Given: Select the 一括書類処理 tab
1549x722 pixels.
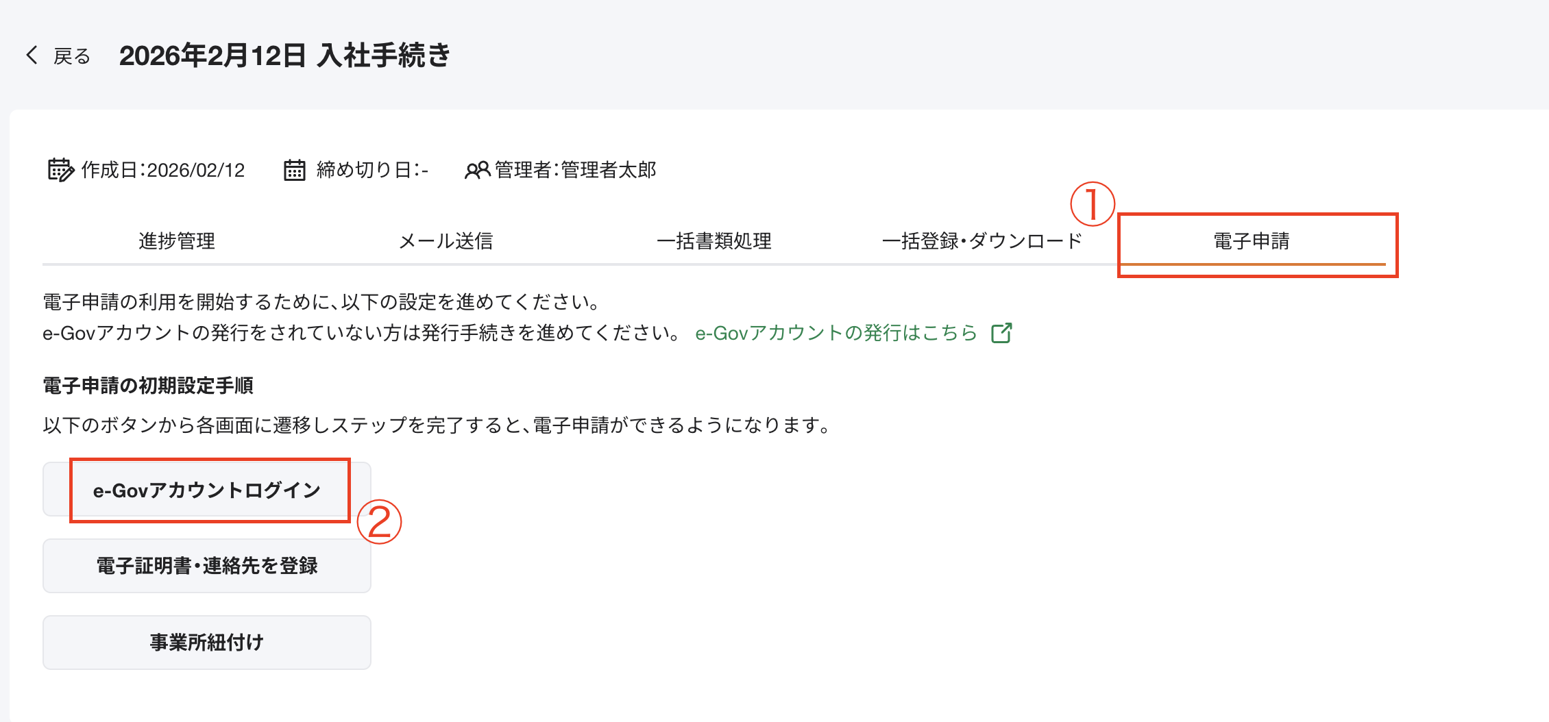Looking at the screenshot, I should point(715,240).
